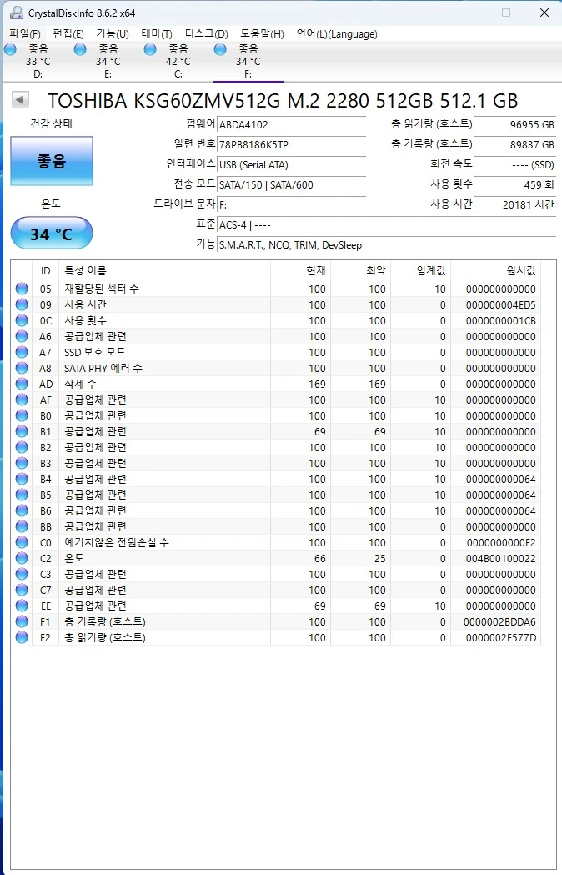Click total host reads value 96955 GB
This screenshot has height=875, width=562.
coord(514,124)
